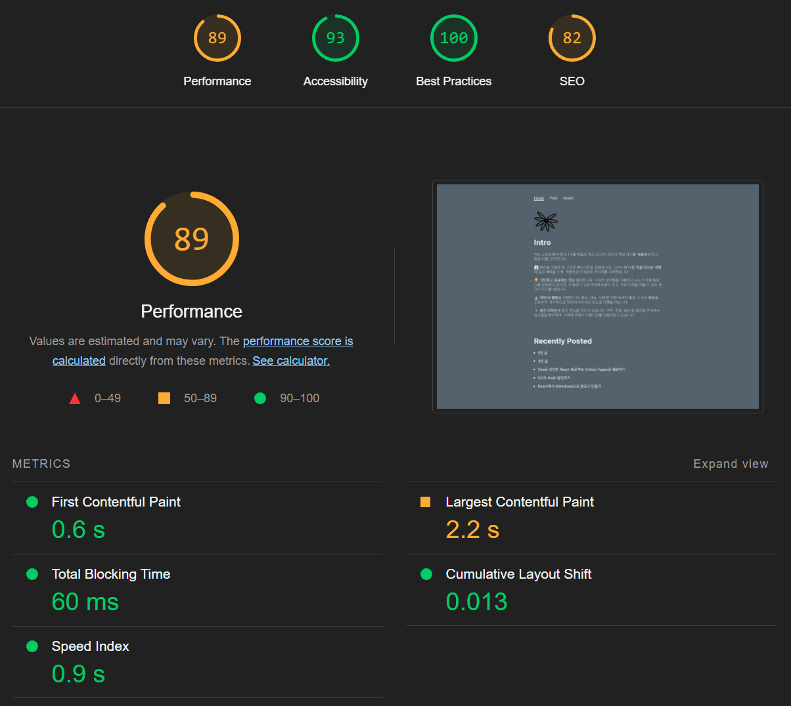Expand the Cumulative Layout Shift metric
The image size is (791, 706).
tap(518, 574)
